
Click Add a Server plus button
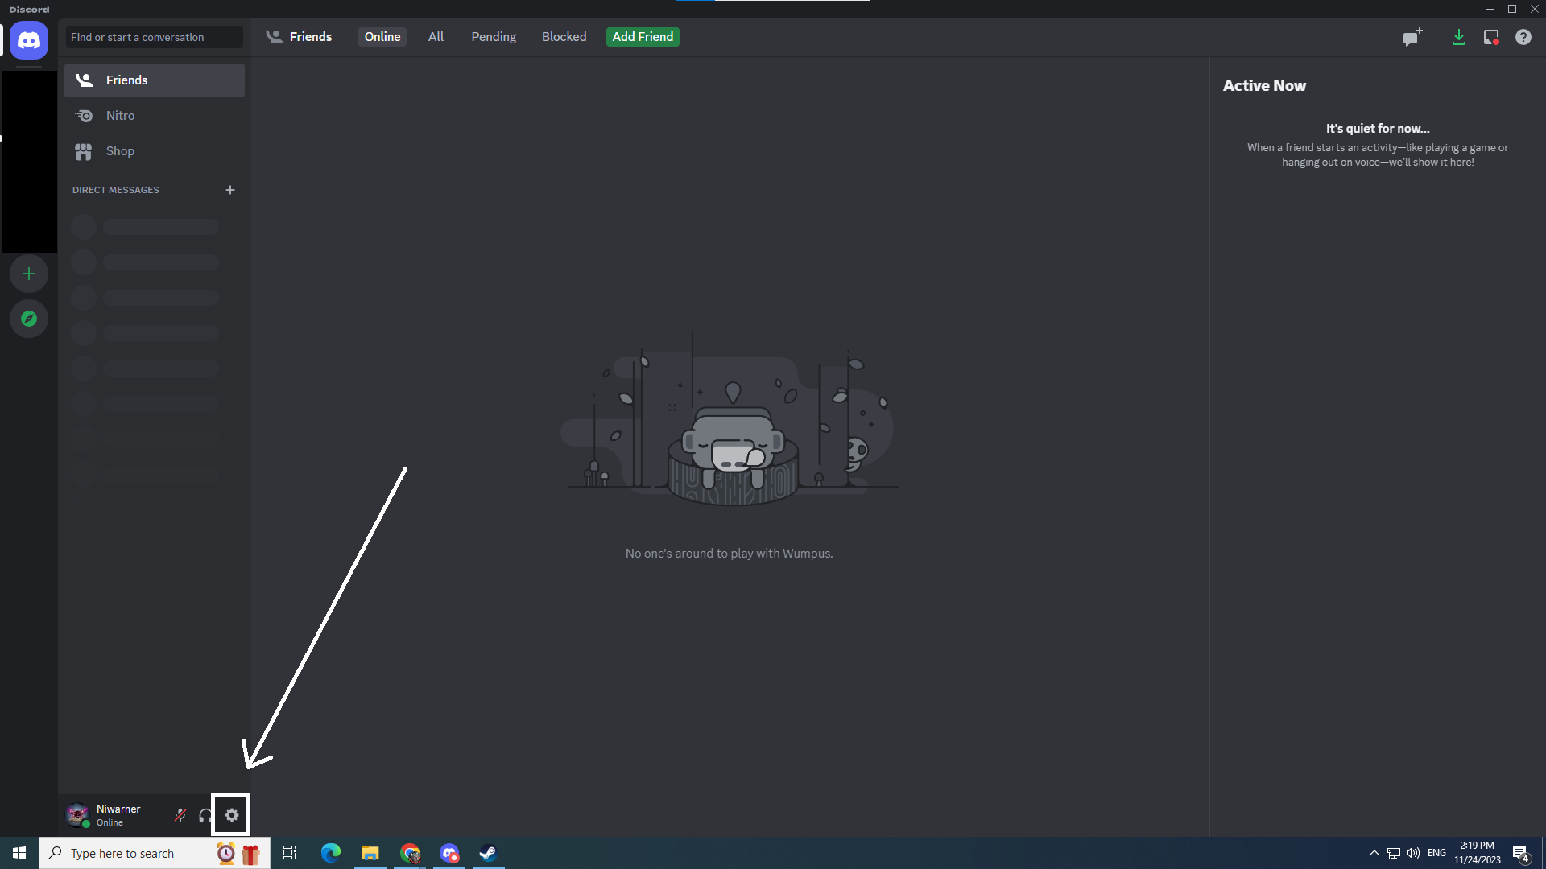29,274
